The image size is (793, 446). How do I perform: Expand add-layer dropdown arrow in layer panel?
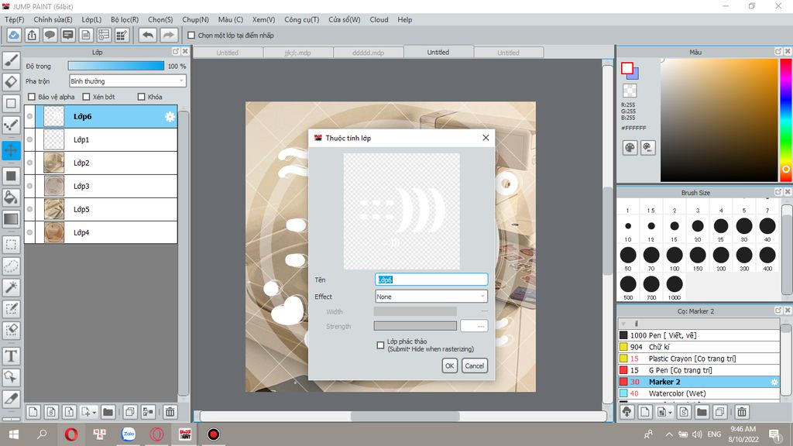coord(94,413)
